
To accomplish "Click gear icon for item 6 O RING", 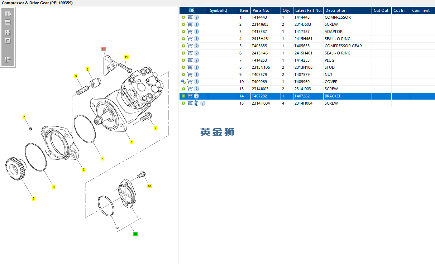I will (183, 53).
